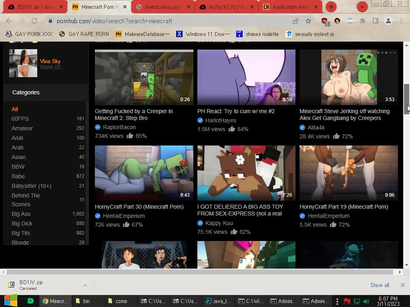Open the tab search dropdown button
410x307 pixels.
[x=362, y=7]
